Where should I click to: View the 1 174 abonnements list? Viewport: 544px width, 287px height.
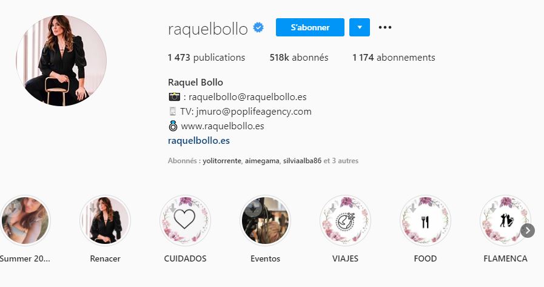pos(394,57)
